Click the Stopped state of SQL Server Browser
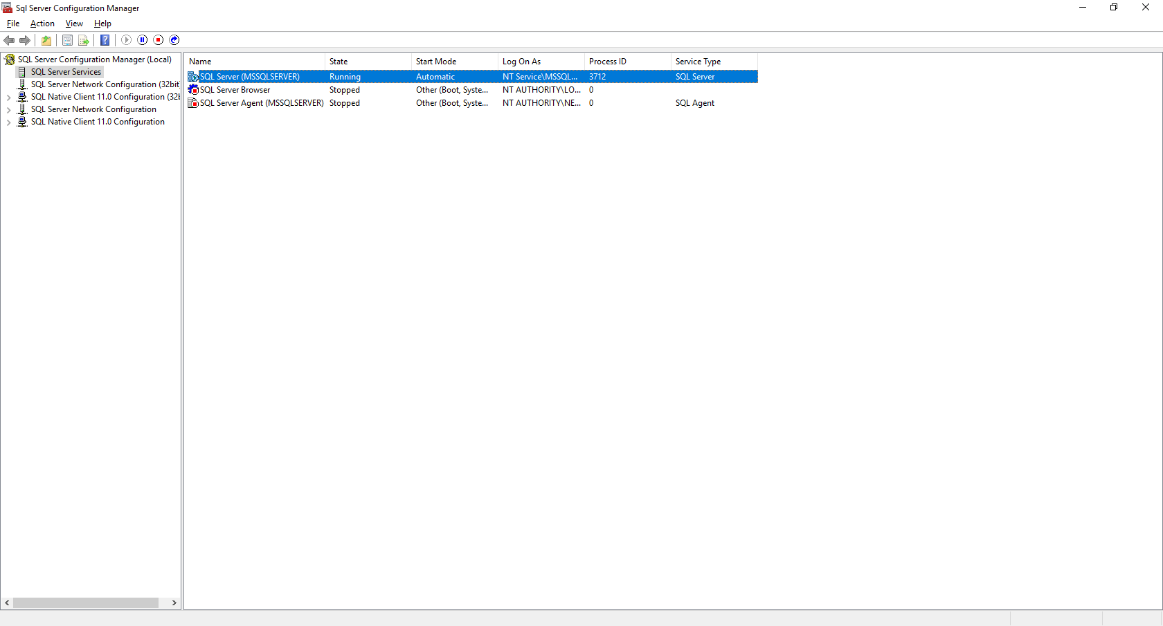1163x626 pixels. point(345,90)
